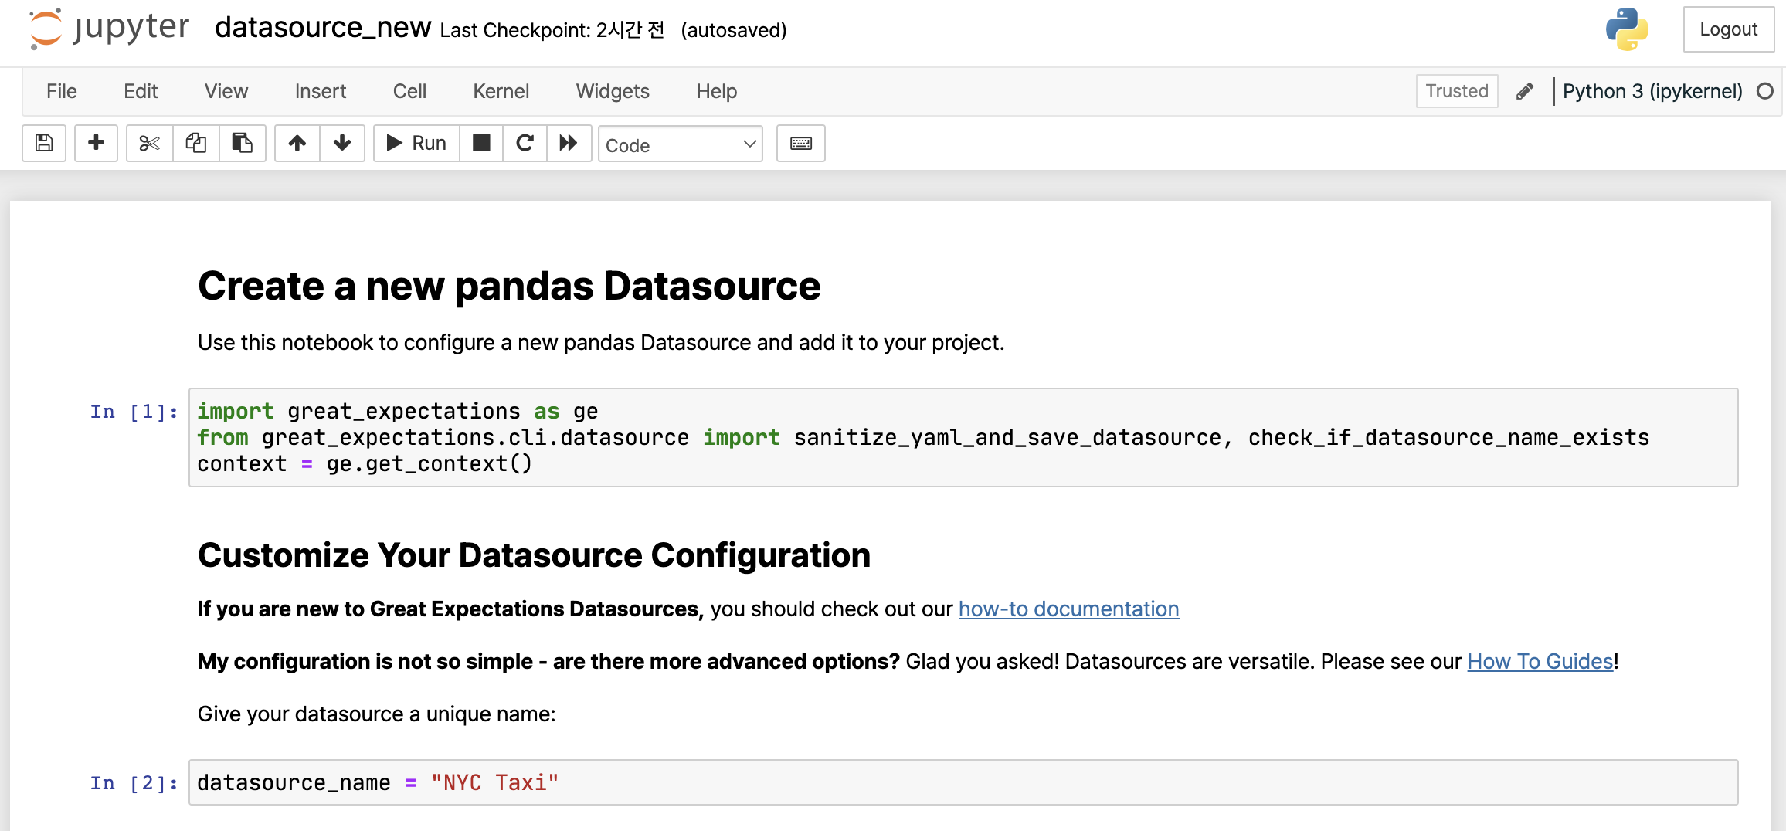1786x831 pixels.
Task: Open the Cell menu
Action: [x=409, y=91]
